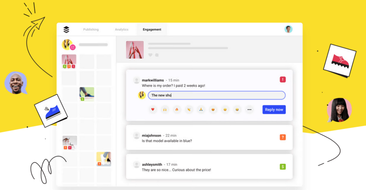366x190 pixels.
Task: Add the laughing tears emoji
Action: [x=237, y=110]
